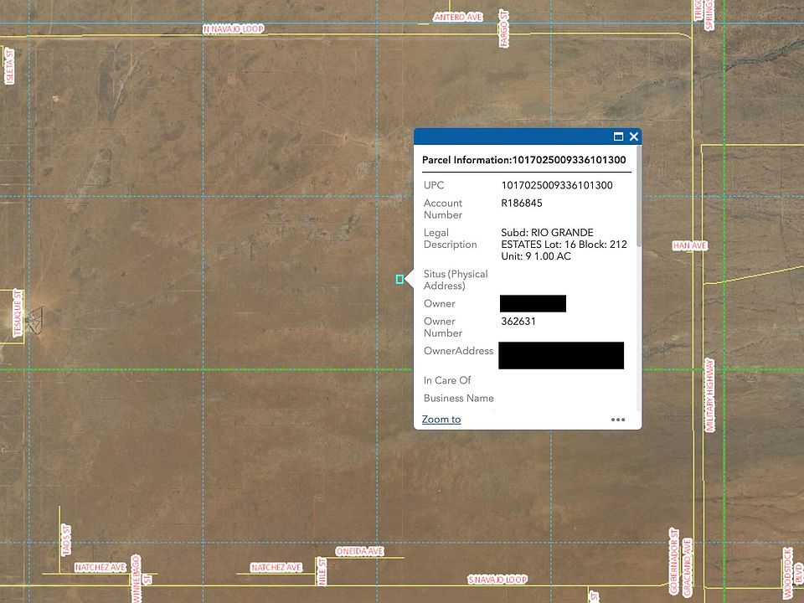Click the S NAVAJO LOOP street label
The width and height of the screenshot is (804, 603).
pos(497,580)
